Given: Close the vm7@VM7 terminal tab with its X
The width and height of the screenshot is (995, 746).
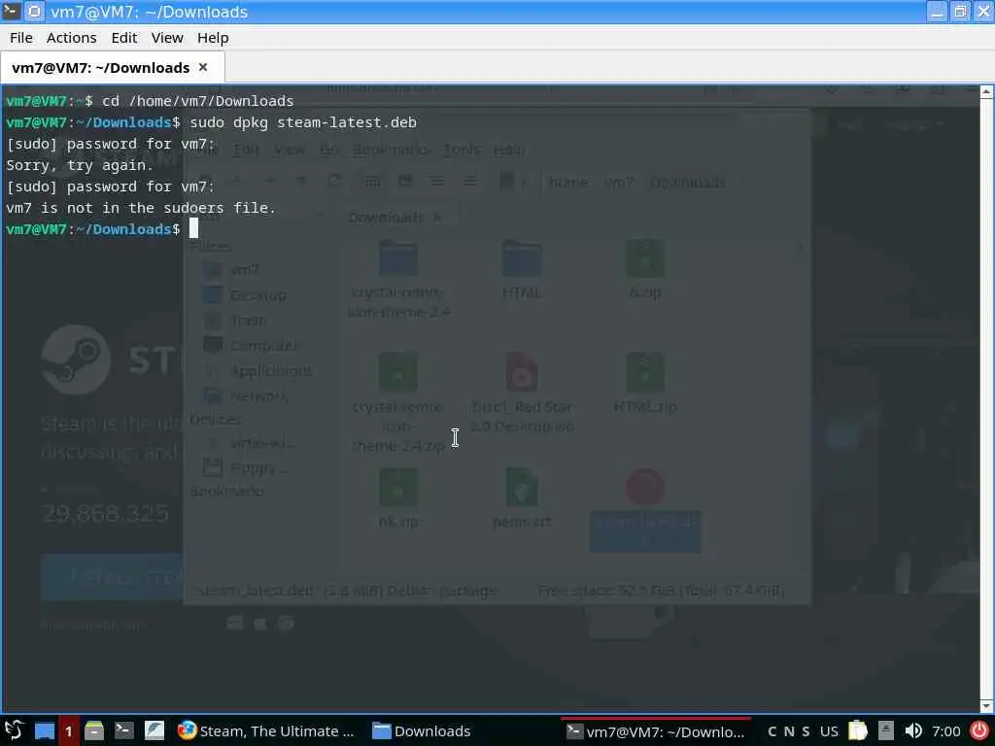Looking at the screenshot, I should [x=203, y=67].
